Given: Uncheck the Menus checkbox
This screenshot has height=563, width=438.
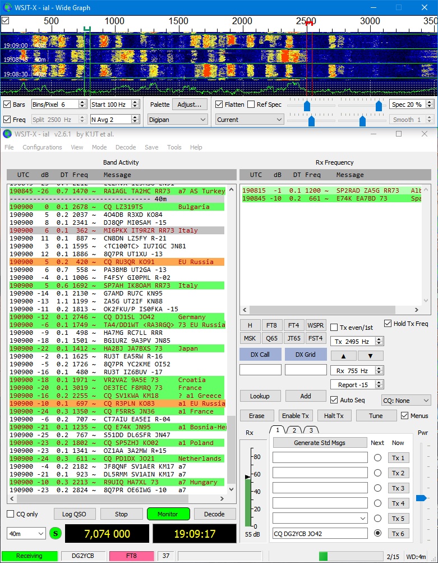Looking at the screenshot, I should [x=405, y=415].
